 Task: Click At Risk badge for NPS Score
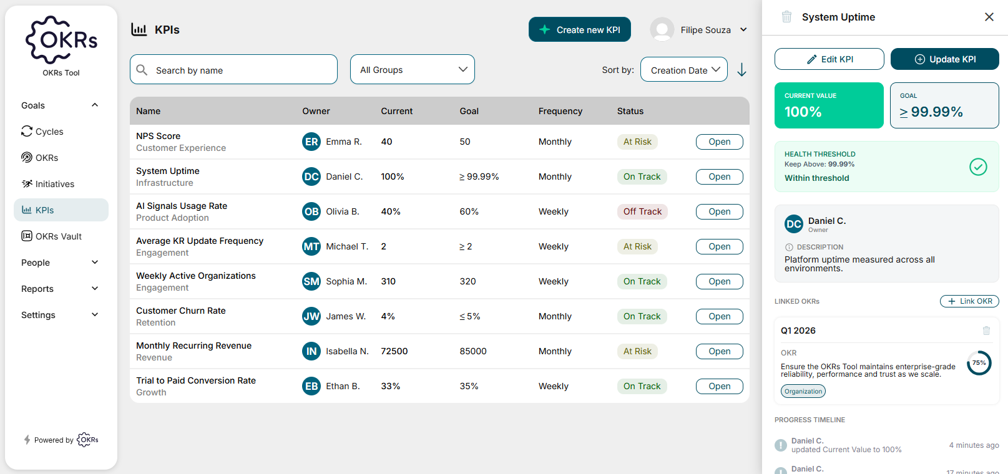click(637, 142)
